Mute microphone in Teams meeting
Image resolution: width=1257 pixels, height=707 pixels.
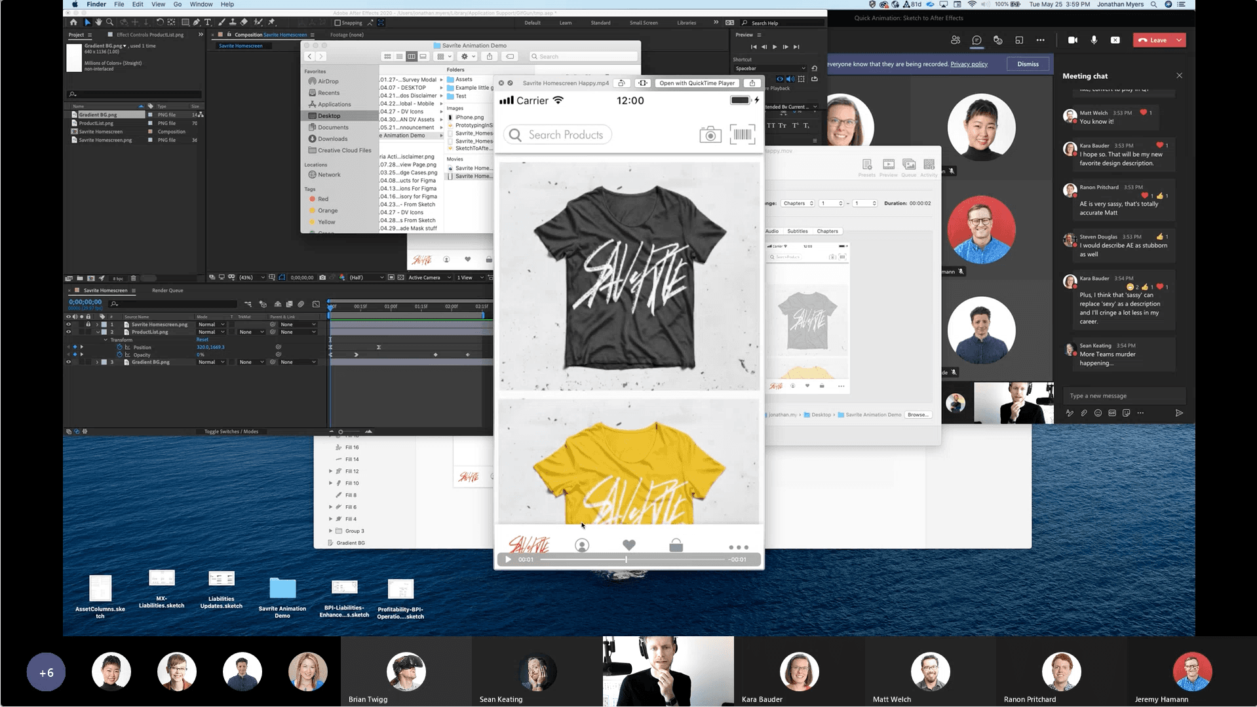point(1093,40)
